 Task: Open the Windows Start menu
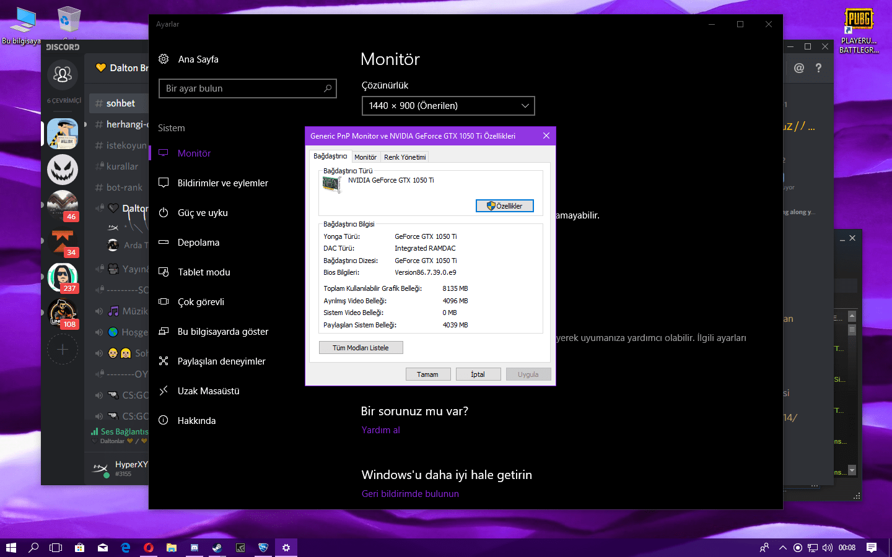(11, 548)
